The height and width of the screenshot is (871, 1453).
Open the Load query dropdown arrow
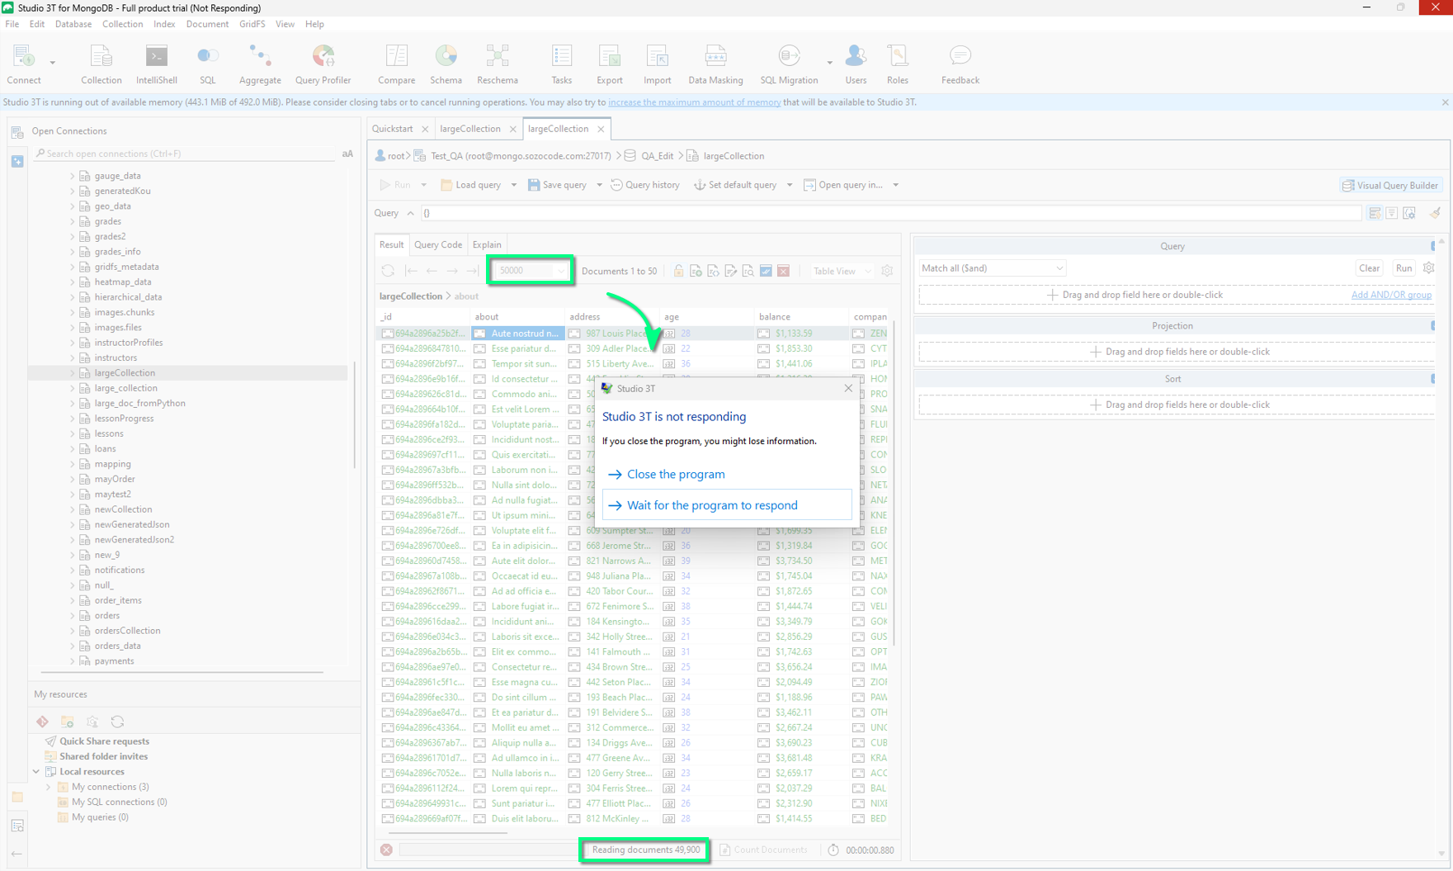coord(513,185)
